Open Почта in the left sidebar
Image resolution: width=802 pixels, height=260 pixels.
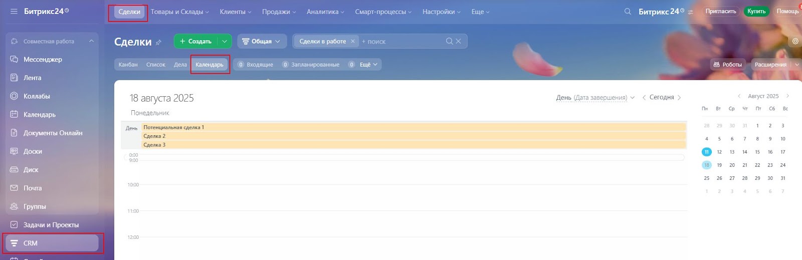point(33,188)
